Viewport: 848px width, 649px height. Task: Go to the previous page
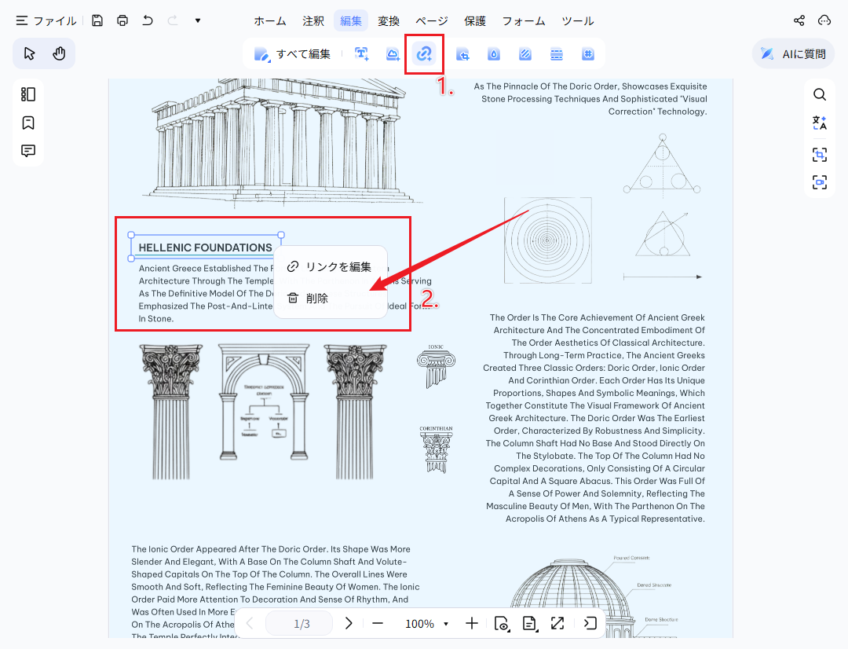tap(250, 624)
